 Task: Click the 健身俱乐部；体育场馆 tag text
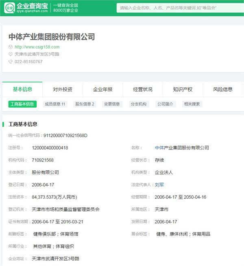click(x=56, y=234)
